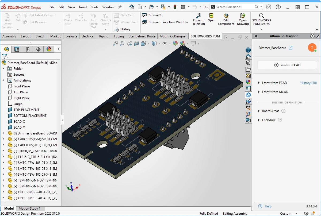Image resolution: width=321 pixels, height=216 pixels.
Task: Expand the Dimmer_BaseBoard_BOARD tree node
Action: 3,133
